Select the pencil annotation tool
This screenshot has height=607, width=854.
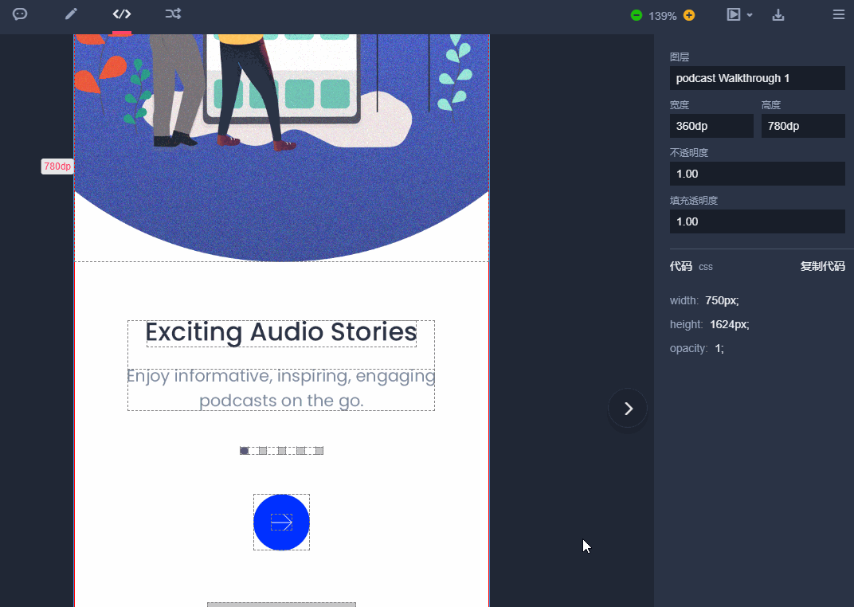coord(72,14)
